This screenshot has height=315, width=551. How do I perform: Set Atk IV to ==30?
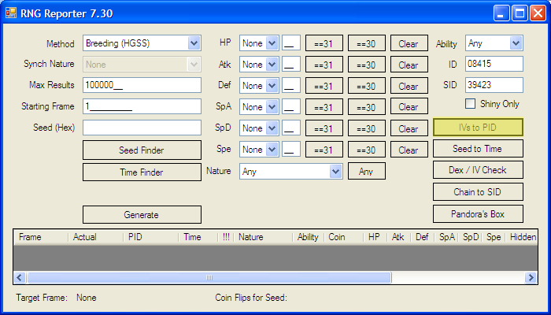click(x=366, y=65)
